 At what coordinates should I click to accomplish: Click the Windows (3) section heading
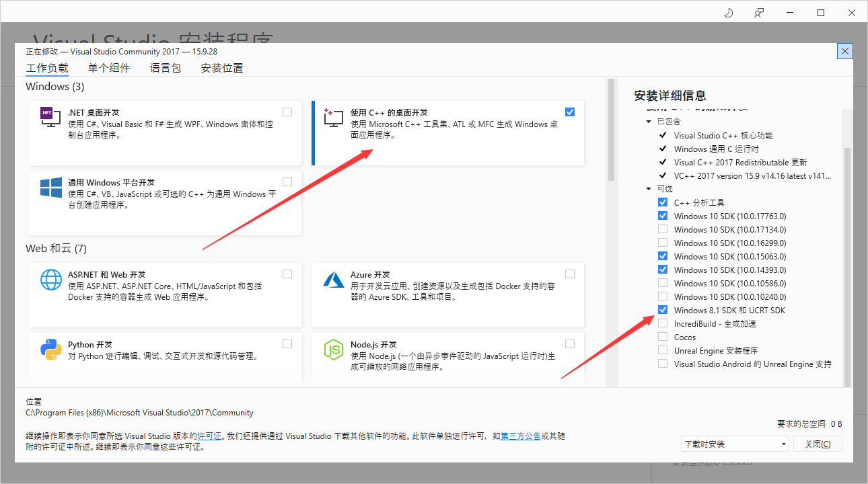pyautogui.click(x=55, y=87)
